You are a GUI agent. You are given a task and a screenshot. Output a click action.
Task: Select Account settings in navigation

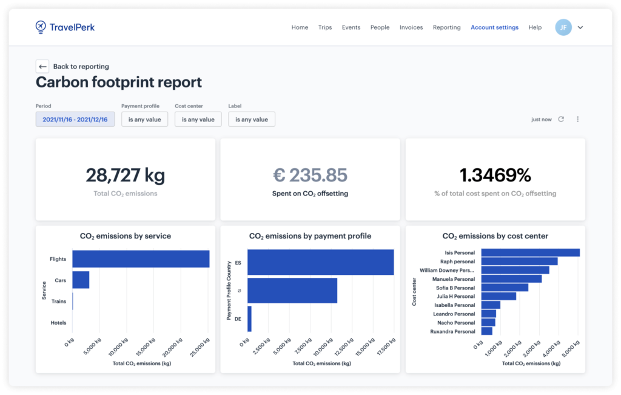(x=494, y=27)
